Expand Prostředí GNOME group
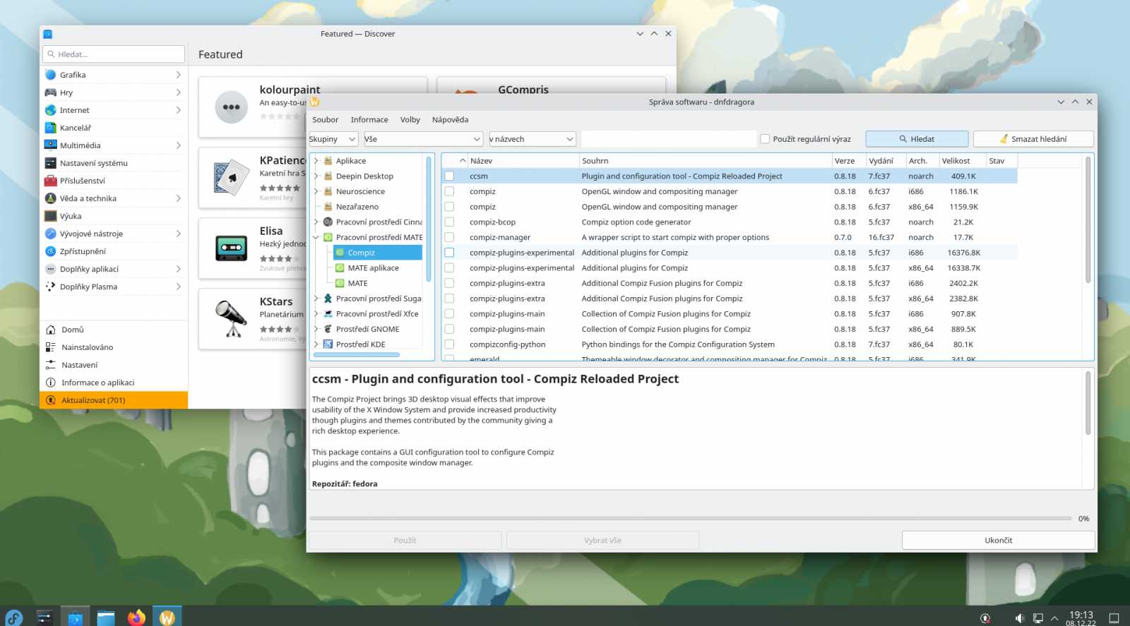Image resolution: width=1130 pixels, height=626 pixels. (x=316, y=329)
